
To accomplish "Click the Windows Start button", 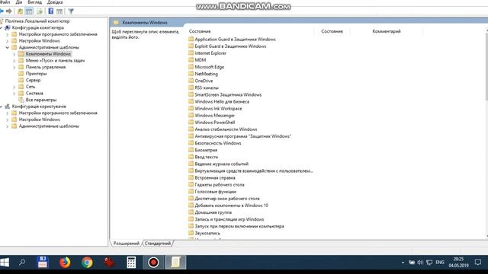I will 5,263.
